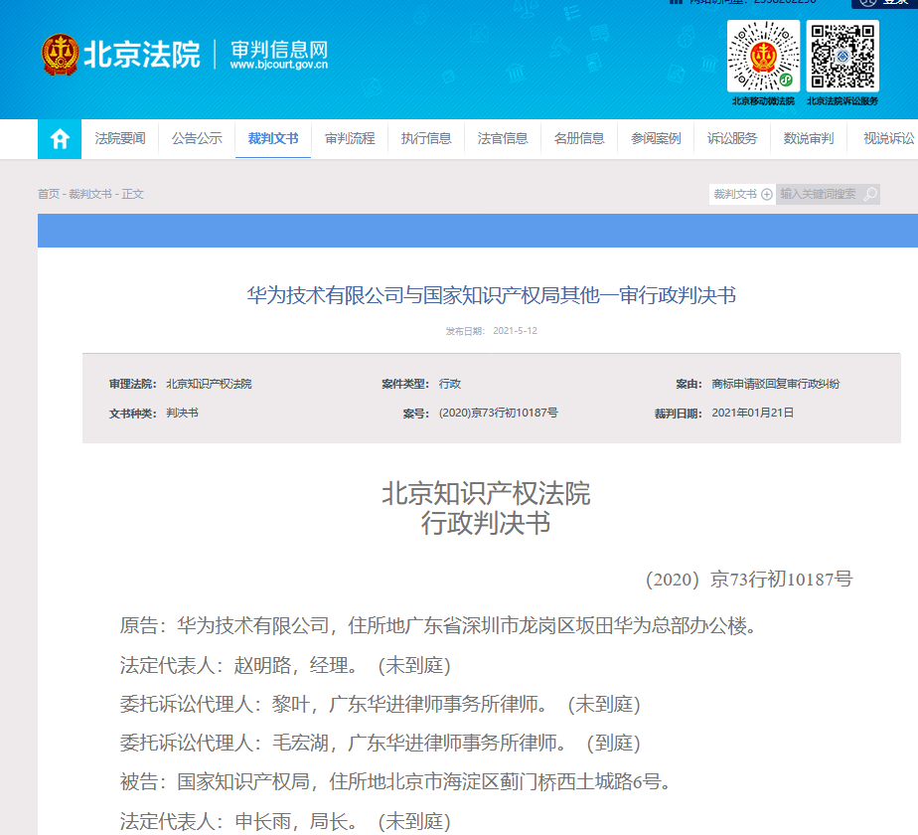918x835 pixels.
Task: Click the agent line mentioning 毛宏湖
Action: [380, 743]
